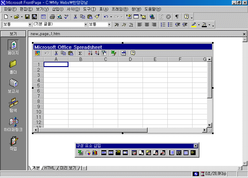Toggle Show All paragraph marks
Image resolution: width=248 pixels, height=178 pixels.
[177, 17]
